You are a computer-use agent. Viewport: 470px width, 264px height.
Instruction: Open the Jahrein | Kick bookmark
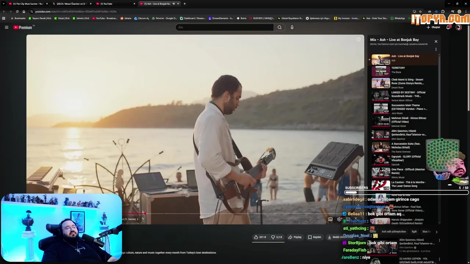[81, 18]
